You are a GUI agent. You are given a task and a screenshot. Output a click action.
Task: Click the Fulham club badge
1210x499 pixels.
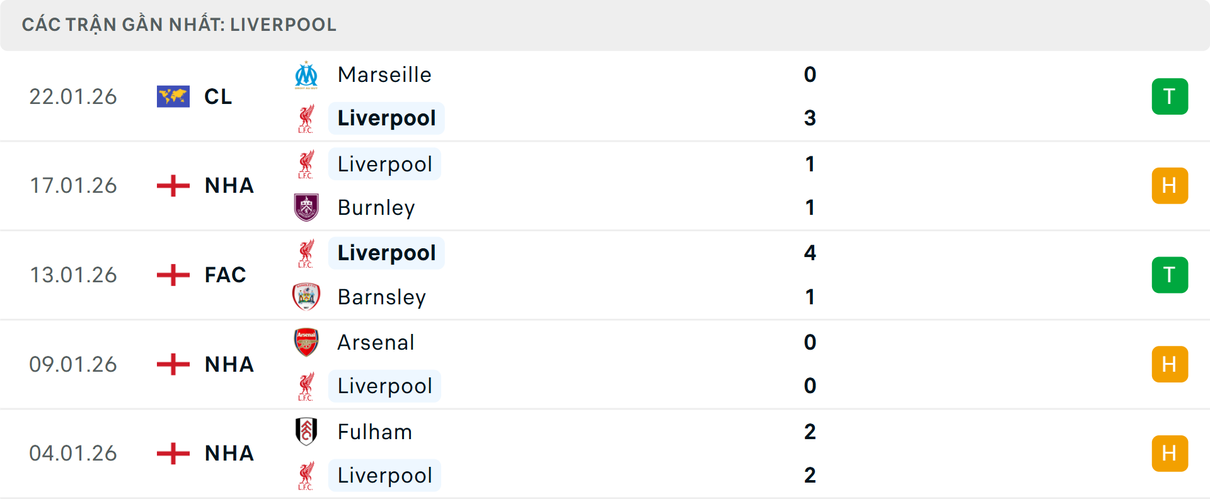(307, 432)
